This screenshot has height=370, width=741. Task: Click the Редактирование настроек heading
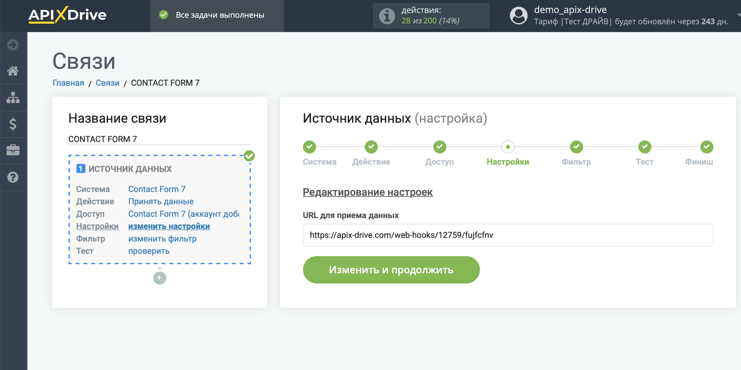(x=368, y=192)
